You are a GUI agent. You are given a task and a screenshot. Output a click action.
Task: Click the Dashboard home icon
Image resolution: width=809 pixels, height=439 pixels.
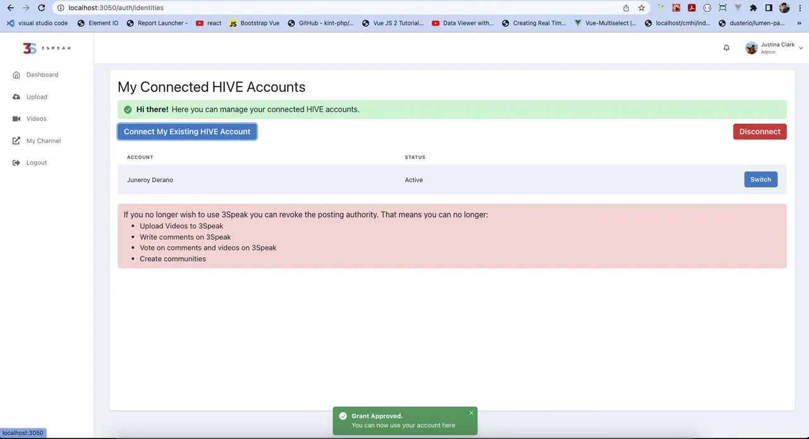tap(16, 75)
